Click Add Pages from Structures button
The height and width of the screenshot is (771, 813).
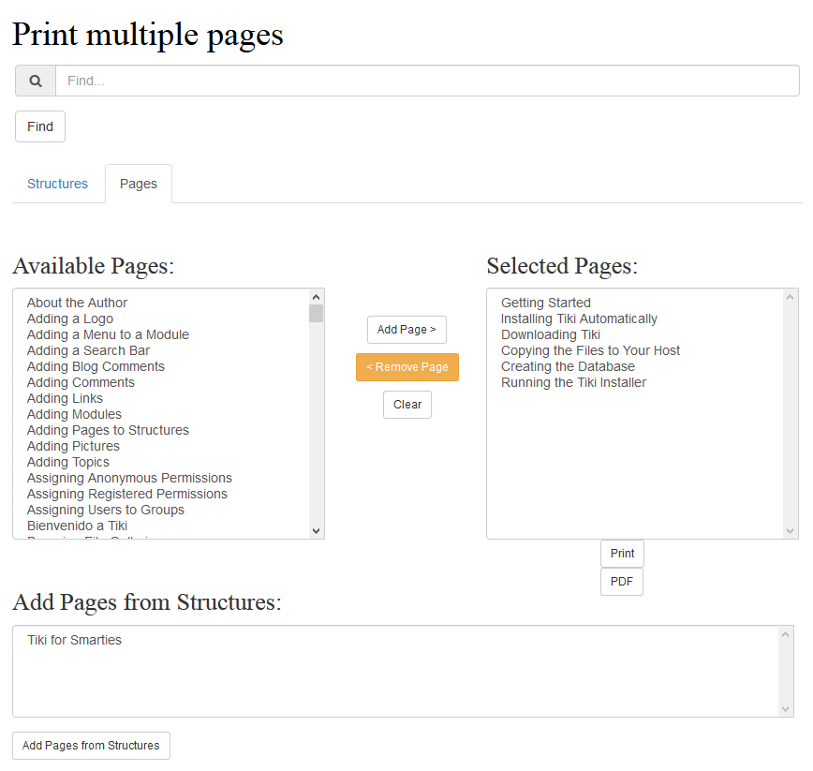[91, 746]
